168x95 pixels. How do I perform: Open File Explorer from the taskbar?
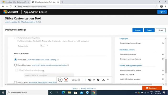coord(69,93)
